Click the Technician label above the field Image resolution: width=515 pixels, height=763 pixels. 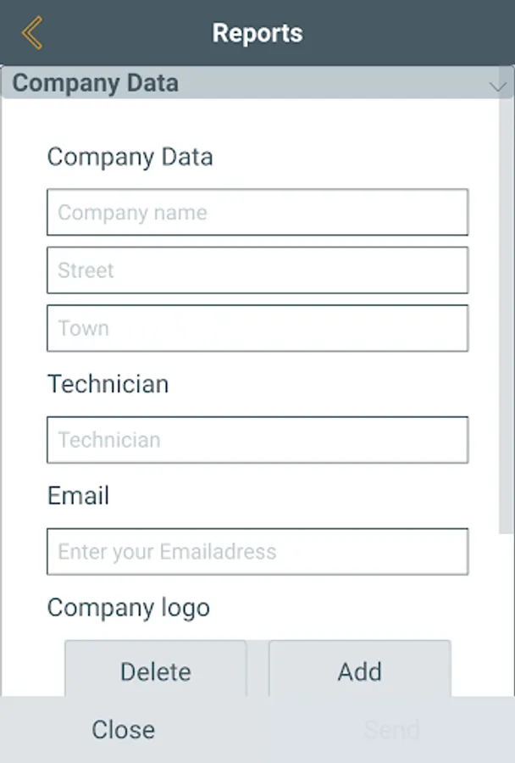[x=108, y=384]
